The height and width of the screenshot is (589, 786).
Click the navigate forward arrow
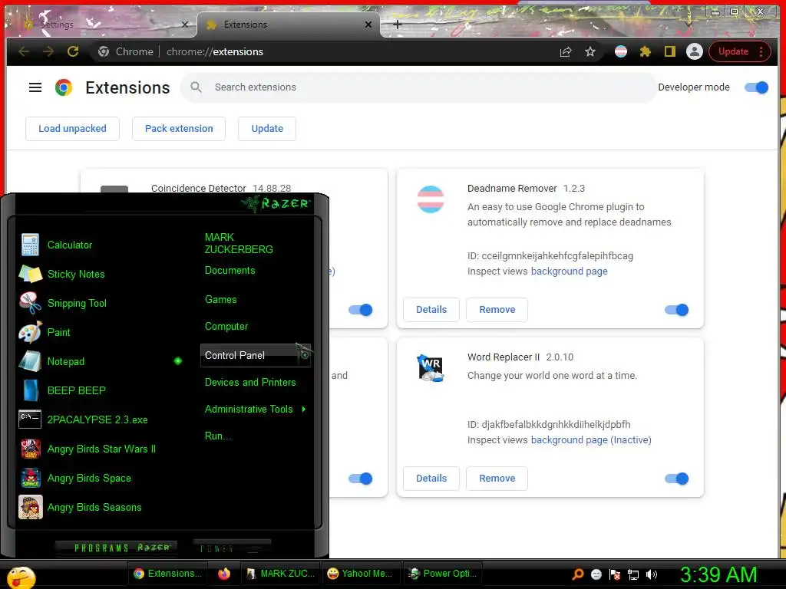pos(48,51)
